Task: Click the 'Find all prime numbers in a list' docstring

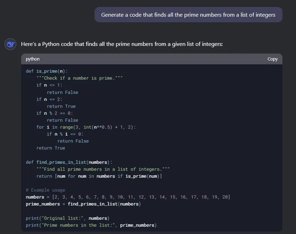Action: coord(103,169)
